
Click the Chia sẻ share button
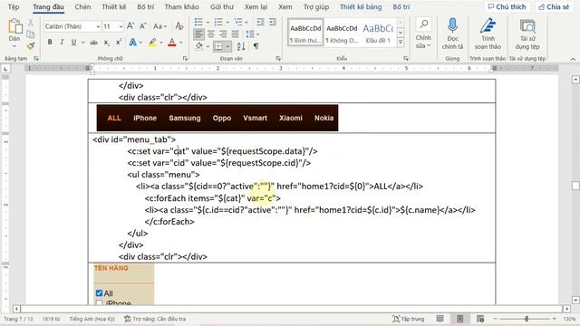click(554, 6)
